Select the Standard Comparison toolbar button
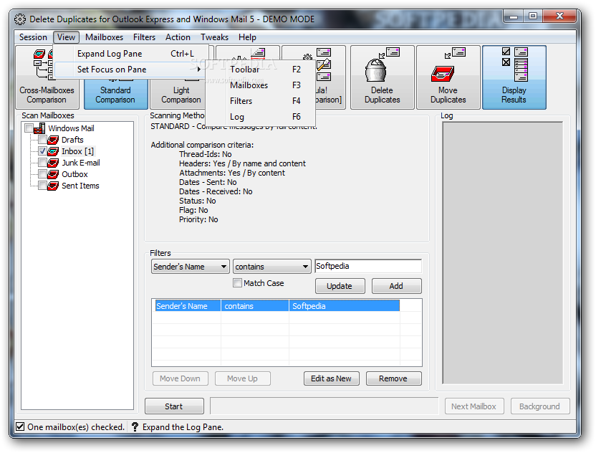The image size is (596, 453). tap(115, 95)
